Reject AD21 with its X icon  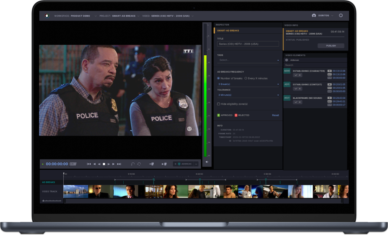point(300,102)
